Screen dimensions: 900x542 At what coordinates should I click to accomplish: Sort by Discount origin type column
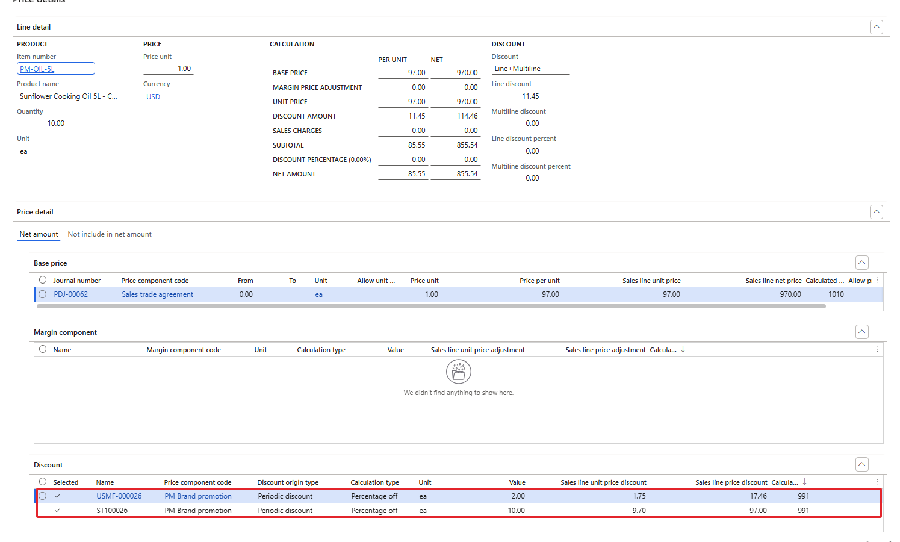288,482
